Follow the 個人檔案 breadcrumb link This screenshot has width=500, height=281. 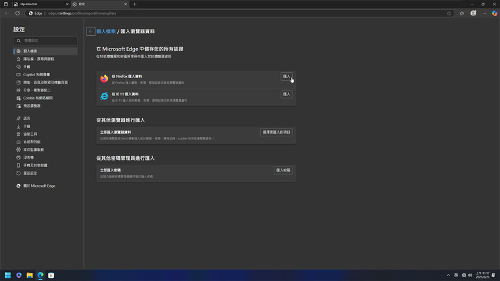point(106,31)
